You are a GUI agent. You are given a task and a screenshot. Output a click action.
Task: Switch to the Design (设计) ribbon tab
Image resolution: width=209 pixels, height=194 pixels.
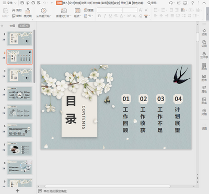[72, 3]
